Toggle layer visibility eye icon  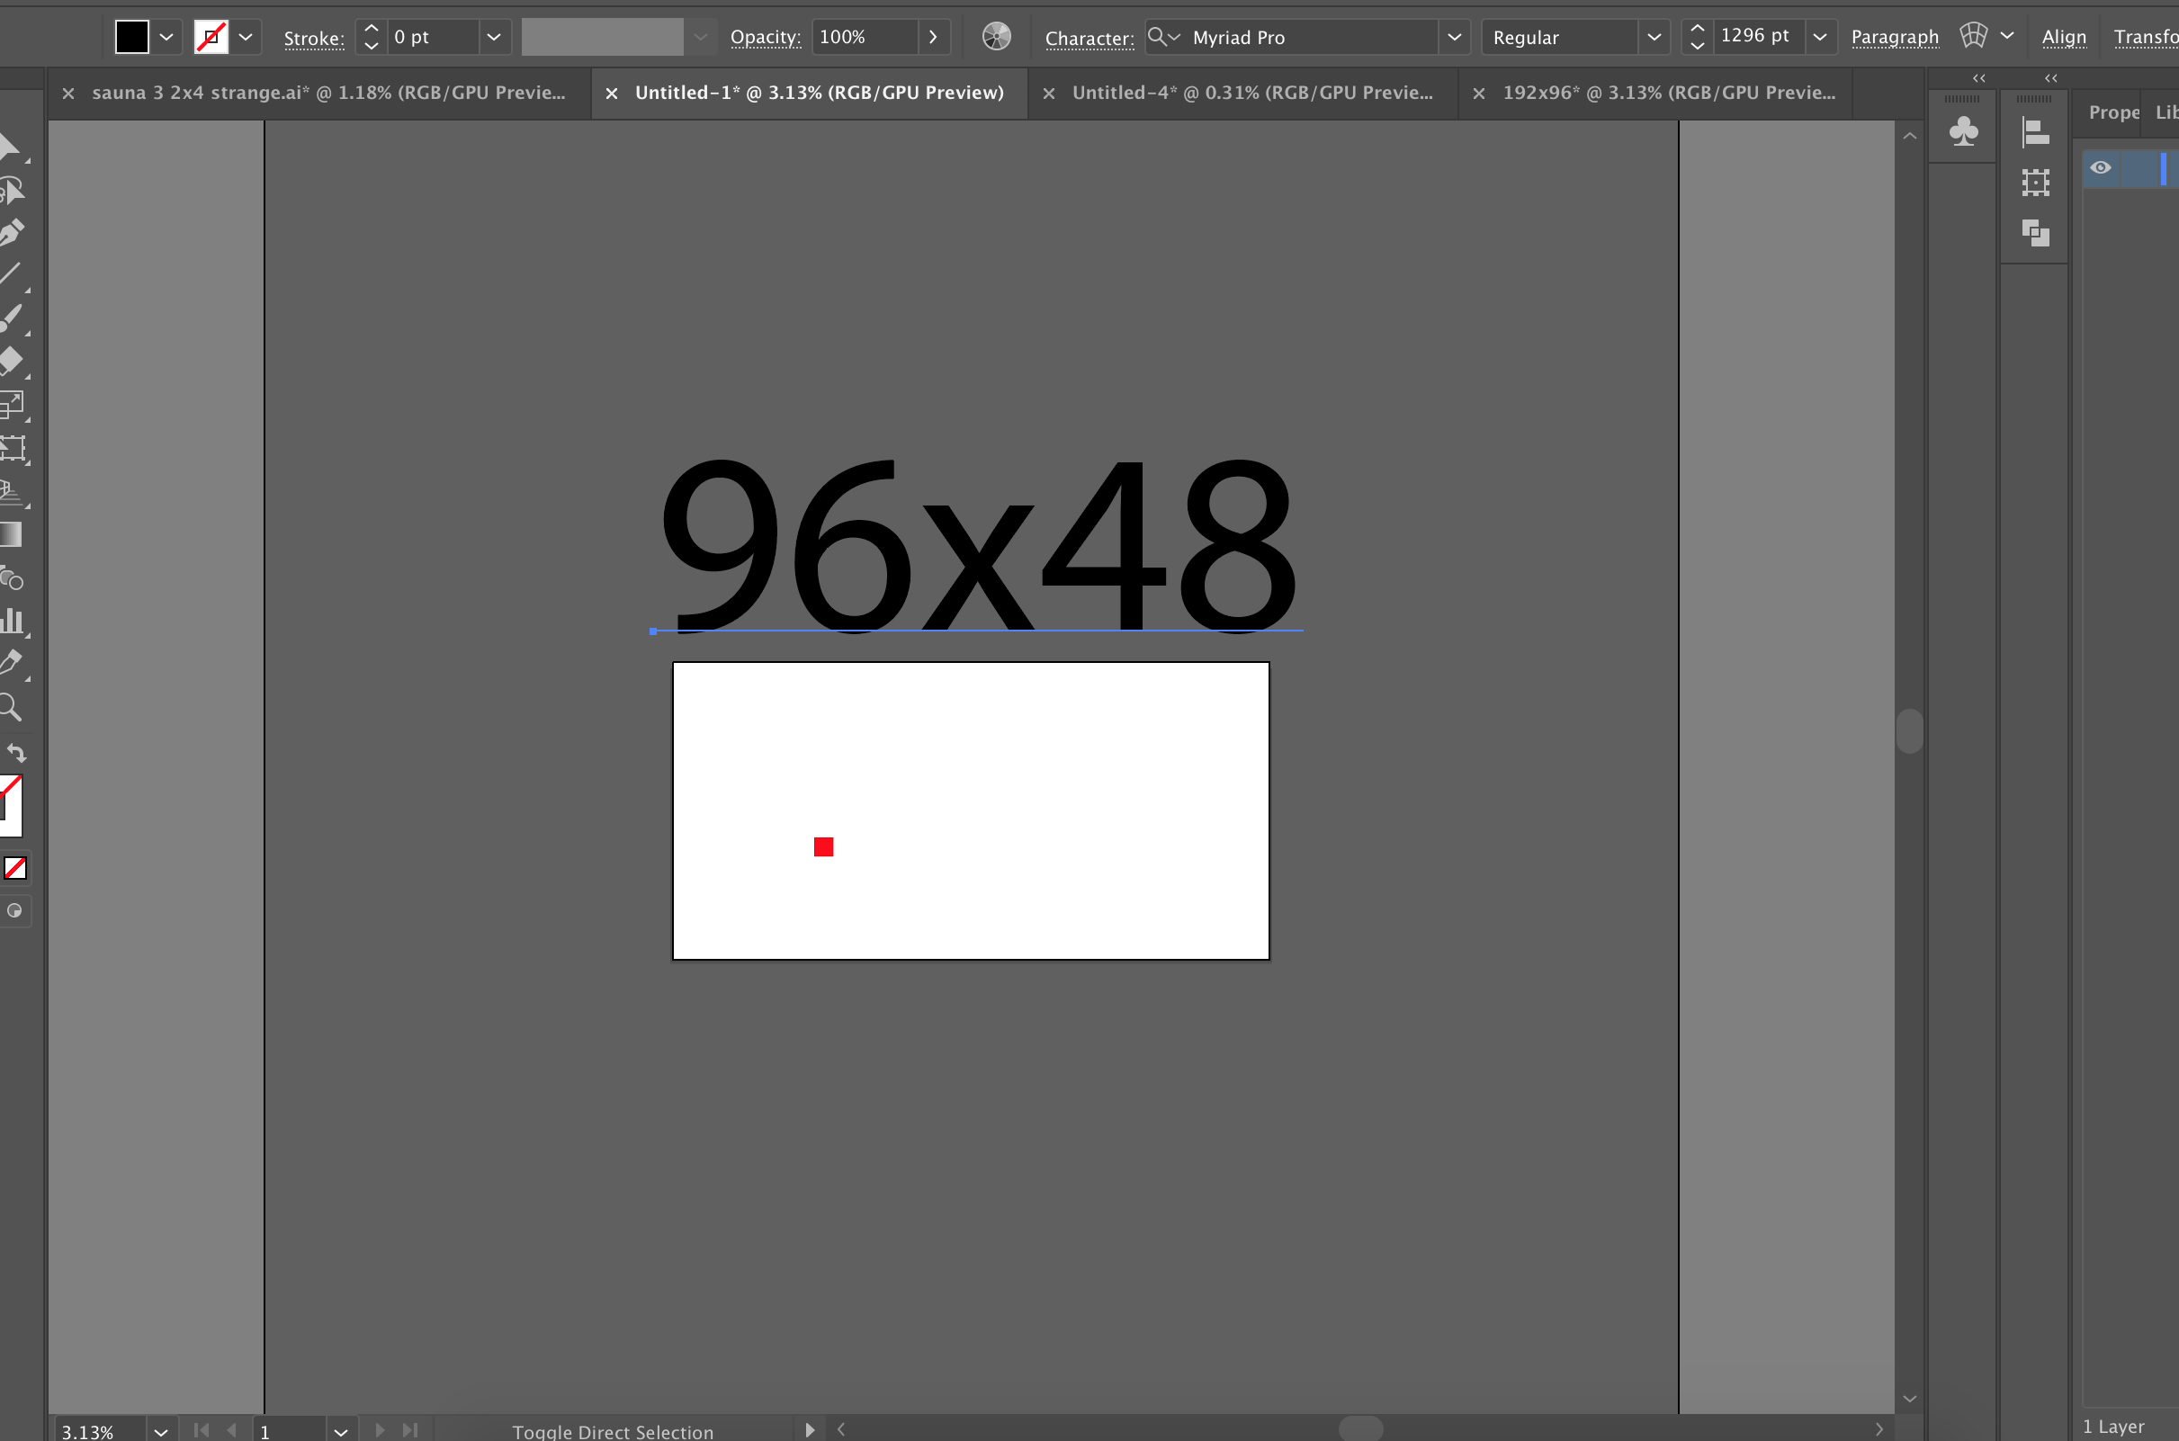(x=2100, y=168)
